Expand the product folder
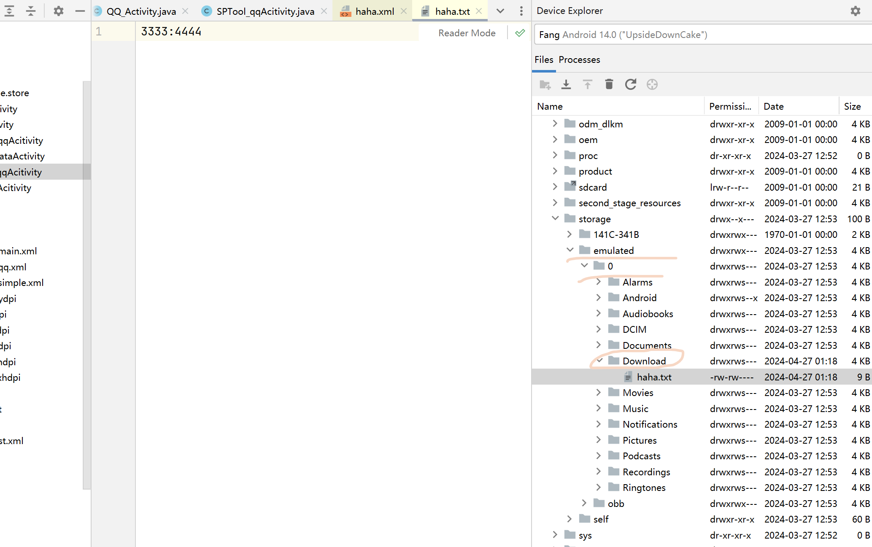 555,171
